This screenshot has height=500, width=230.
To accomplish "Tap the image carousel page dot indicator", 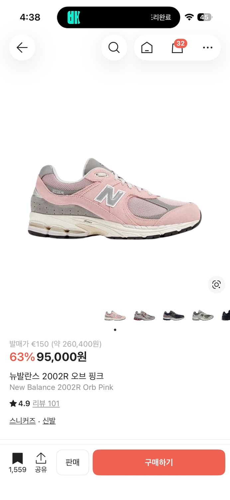I will (x=115, y=330).
